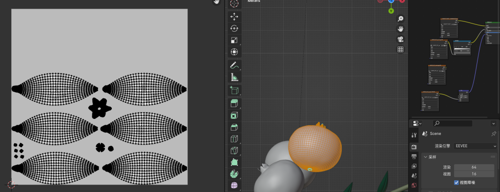Open the properties options dropdown arrow
The image size is (500, 192).
click(x=494, y=123)
